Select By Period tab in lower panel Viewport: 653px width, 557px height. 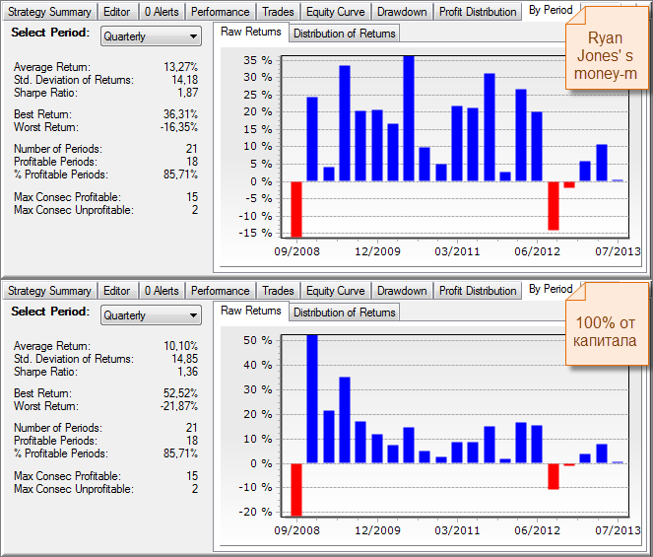(x=550, y=290)
